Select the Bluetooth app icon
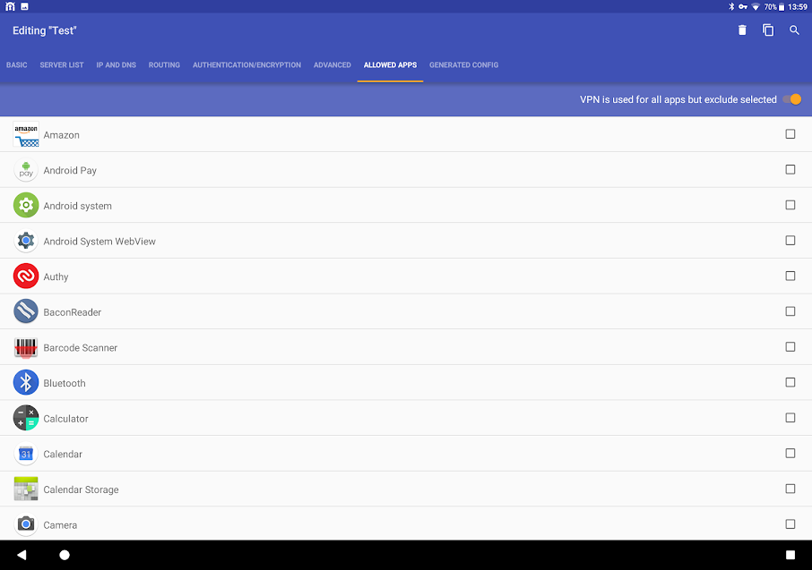Viewport: 812px width, 570px height. 26,383
